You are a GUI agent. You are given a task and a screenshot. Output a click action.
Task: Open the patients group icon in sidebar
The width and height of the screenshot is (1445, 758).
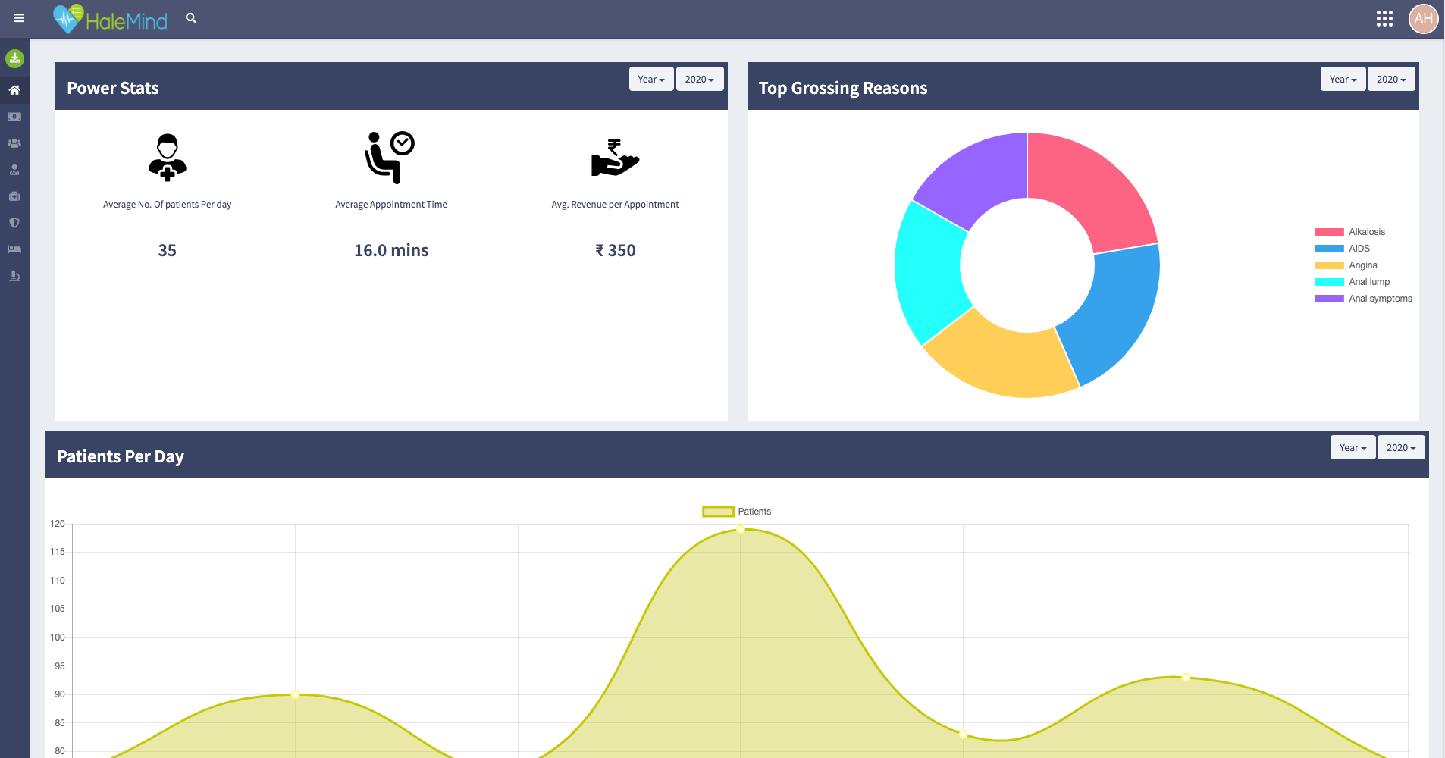(x=14, y=143)
